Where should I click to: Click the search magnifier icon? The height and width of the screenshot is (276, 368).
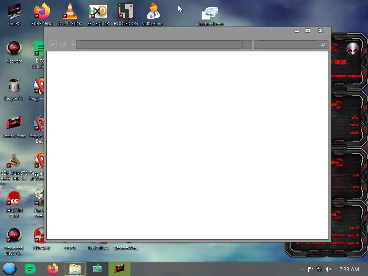[x=323, y=45]
